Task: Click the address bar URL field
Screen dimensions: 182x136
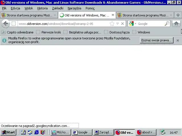Action: [x=63, y=24]
